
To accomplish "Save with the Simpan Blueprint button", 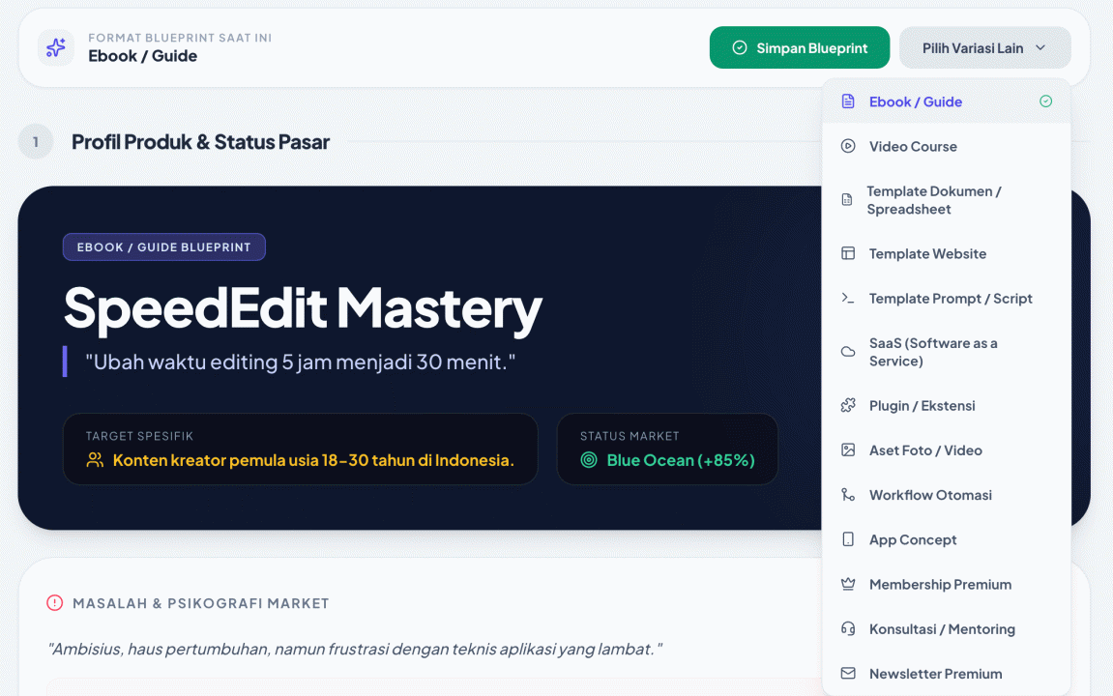I will tap(800, 47).
